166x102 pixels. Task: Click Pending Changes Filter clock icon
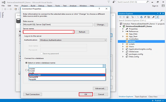tap(133, 17)
